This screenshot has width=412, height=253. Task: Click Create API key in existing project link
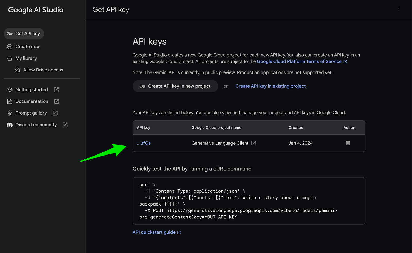coord(270,86)
